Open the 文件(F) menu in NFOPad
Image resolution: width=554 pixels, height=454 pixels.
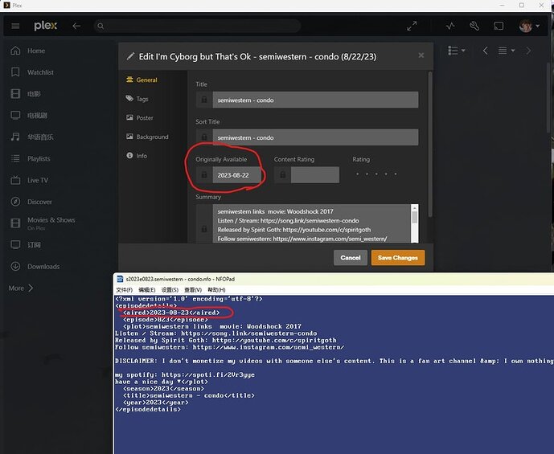coord(124,290)
